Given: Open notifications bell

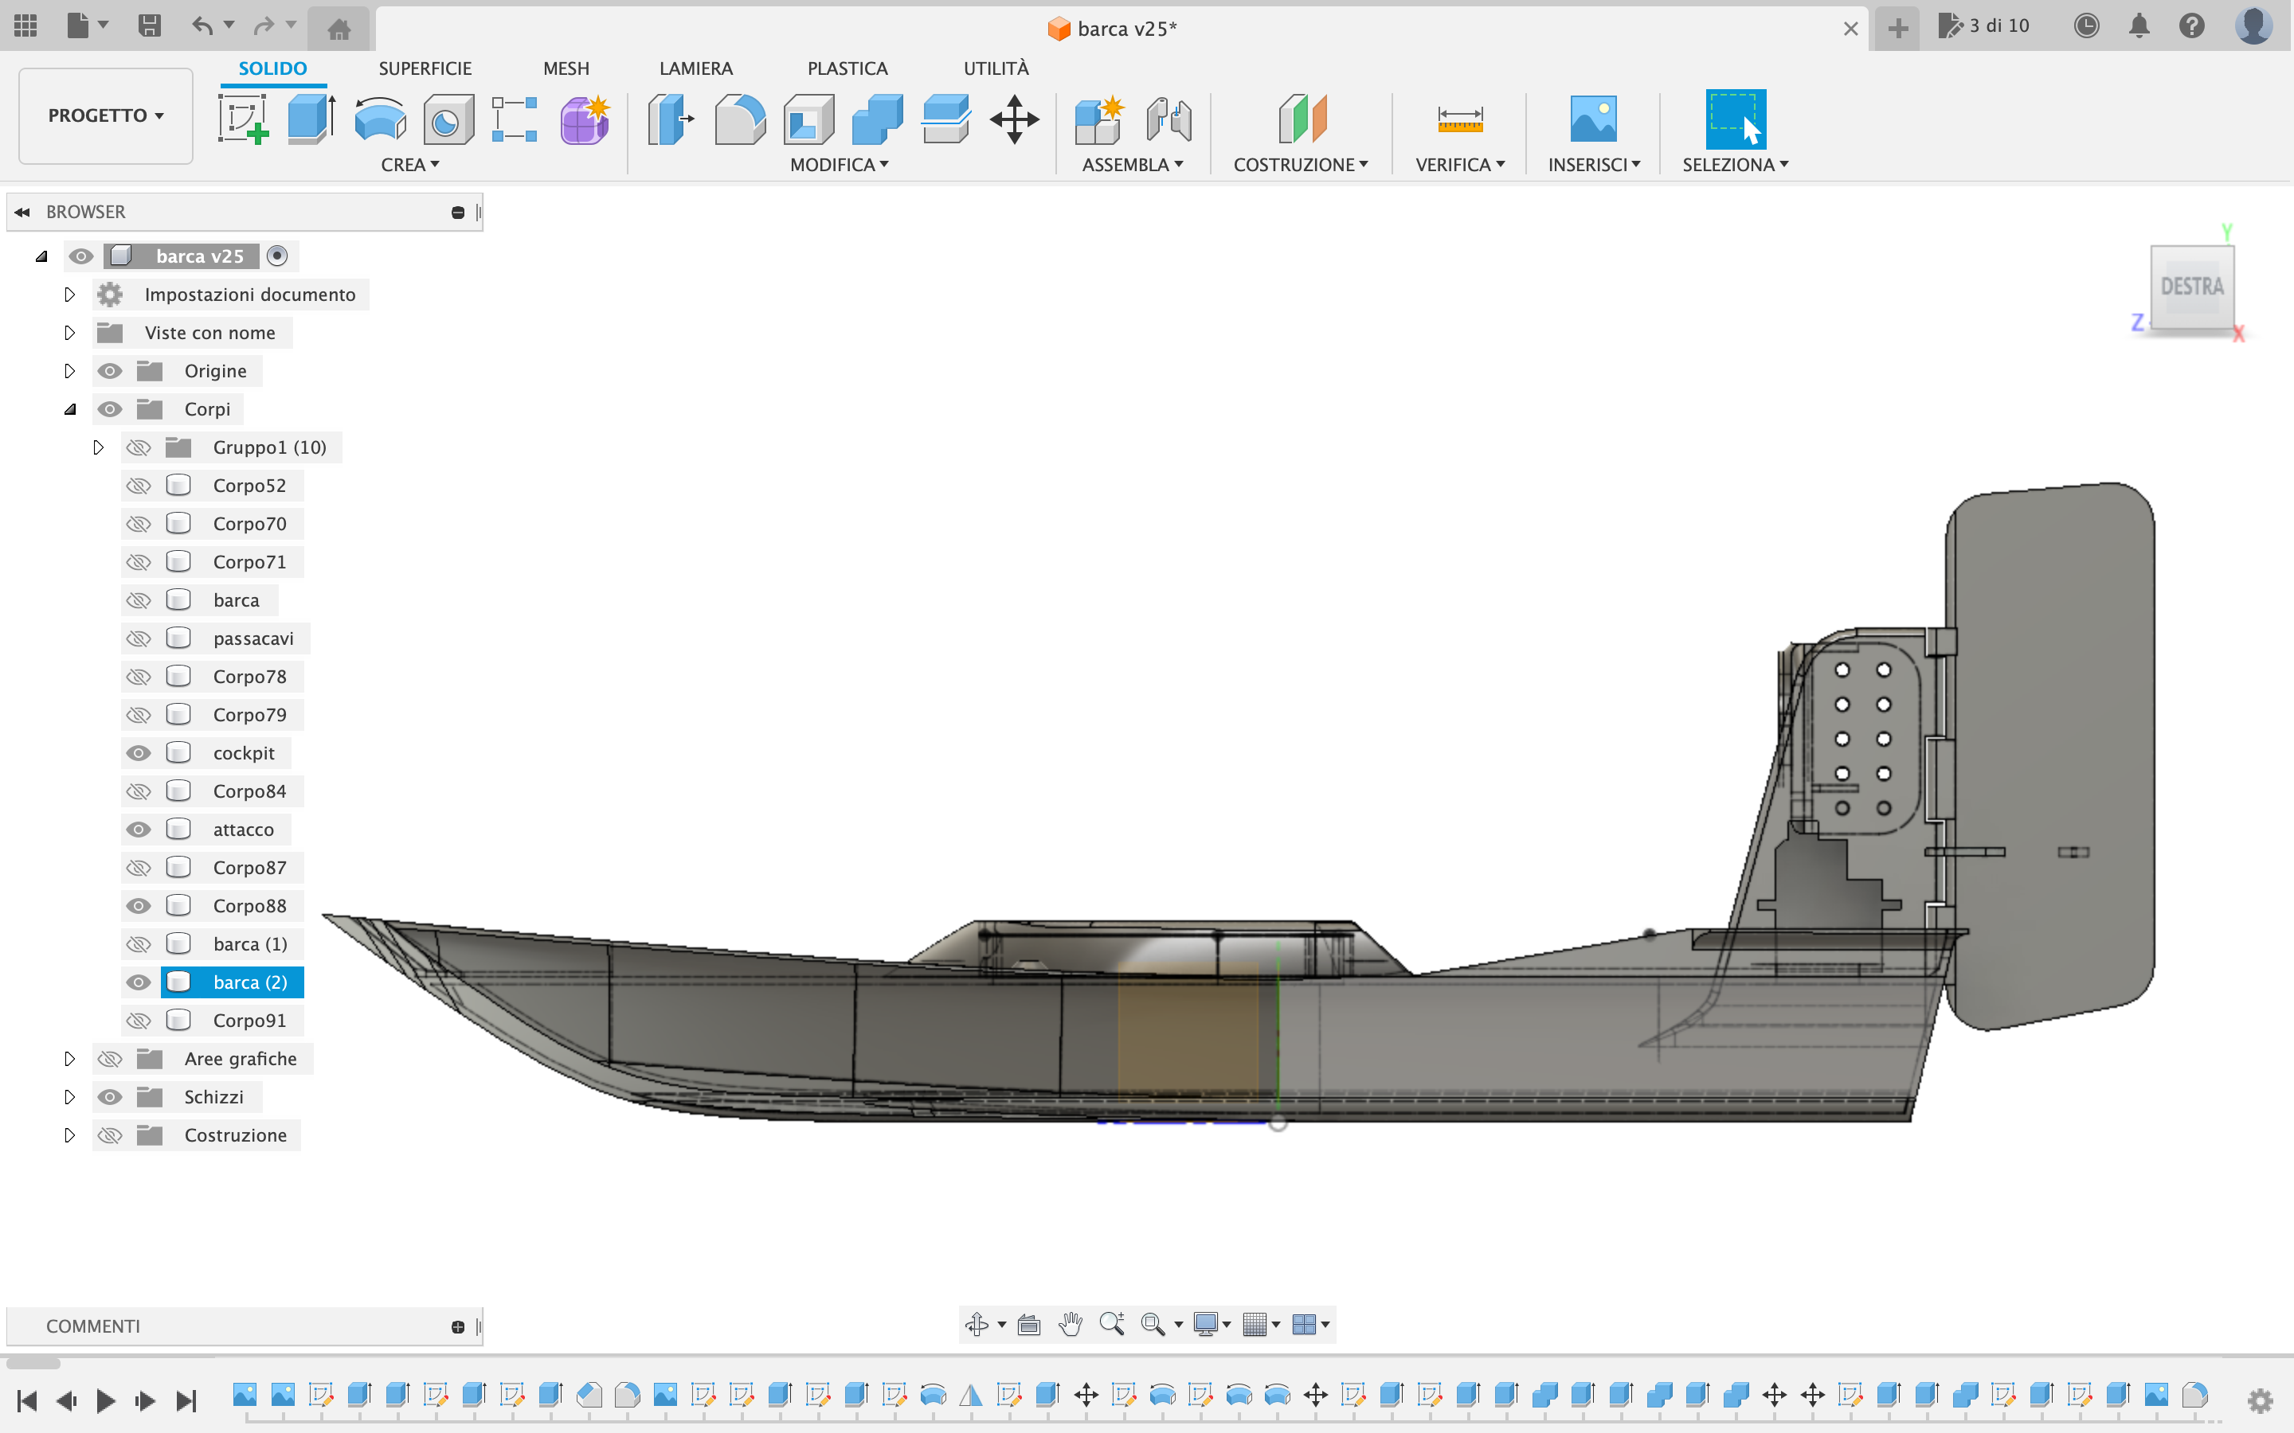Looking at the screenshot, I should pyautogui.click(x=2139, y=25).
